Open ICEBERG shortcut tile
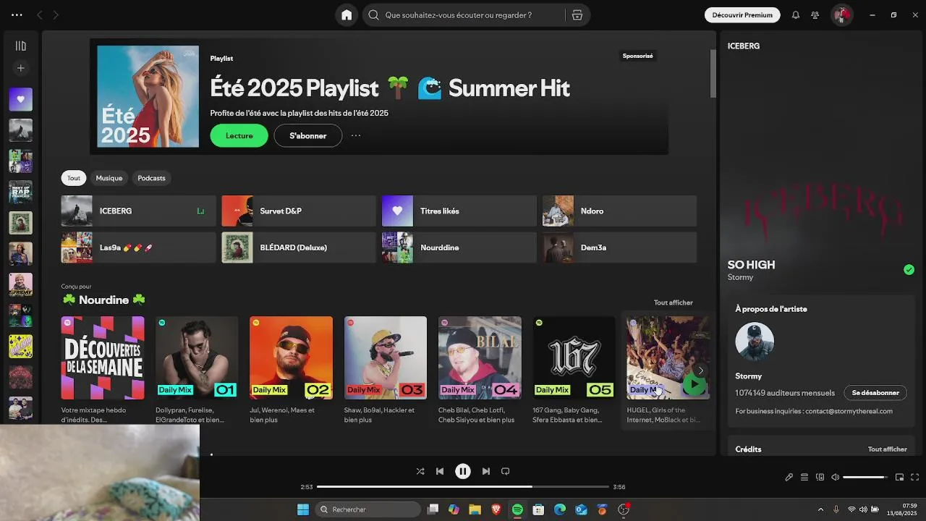Viewport: 926px width, 521px height. click(138, 211)
